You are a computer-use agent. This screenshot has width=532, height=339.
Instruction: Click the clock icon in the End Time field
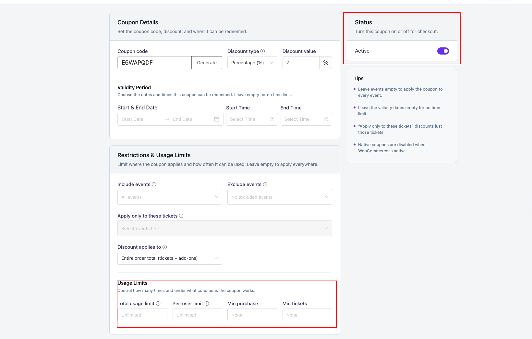pyautogui.click(x=326, y=119)
